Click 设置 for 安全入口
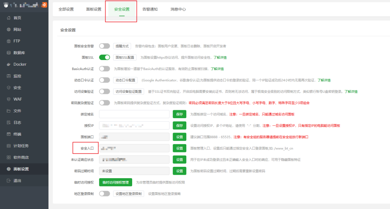The image size is (390, 209). click(180, 148)
